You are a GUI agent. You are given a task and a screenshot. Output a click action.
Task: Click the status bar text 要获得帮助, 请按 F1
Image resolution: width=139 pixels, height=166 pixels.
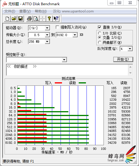pos(18,161)
